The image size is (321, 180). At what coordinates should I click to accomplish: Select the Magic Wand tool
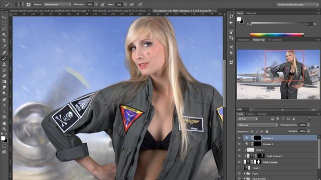tap(4, 35)
